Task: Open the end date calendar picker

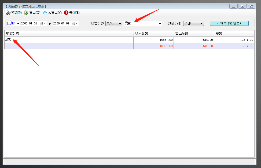Action: [75, 23]
